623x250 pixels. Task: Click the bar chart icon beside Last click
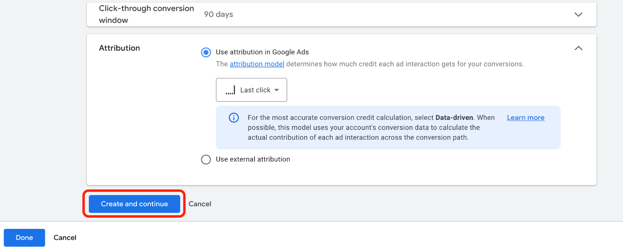pos(230,90)
